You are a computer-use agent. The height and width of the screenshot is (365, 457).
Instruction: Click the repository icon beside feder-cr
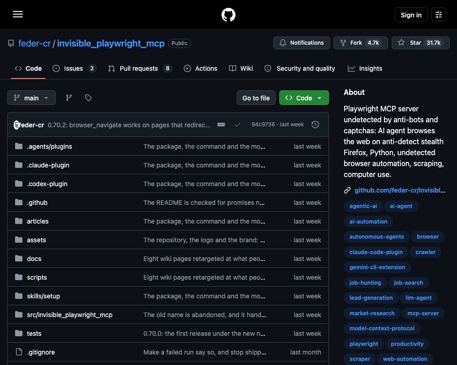(11, 43)
